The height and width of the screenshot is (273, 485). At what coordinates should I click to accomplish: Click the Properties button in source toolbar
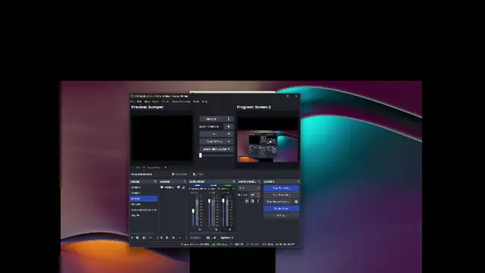(x=180, y=174)
